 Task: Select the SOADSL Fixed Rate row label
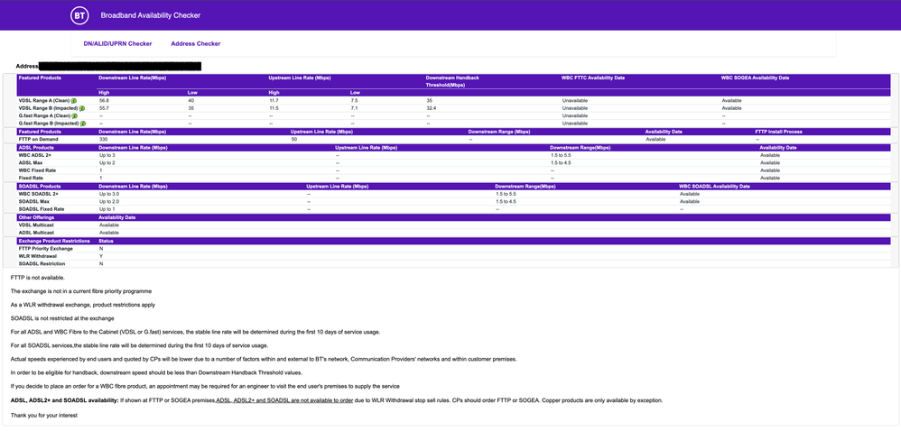point(41,209)
